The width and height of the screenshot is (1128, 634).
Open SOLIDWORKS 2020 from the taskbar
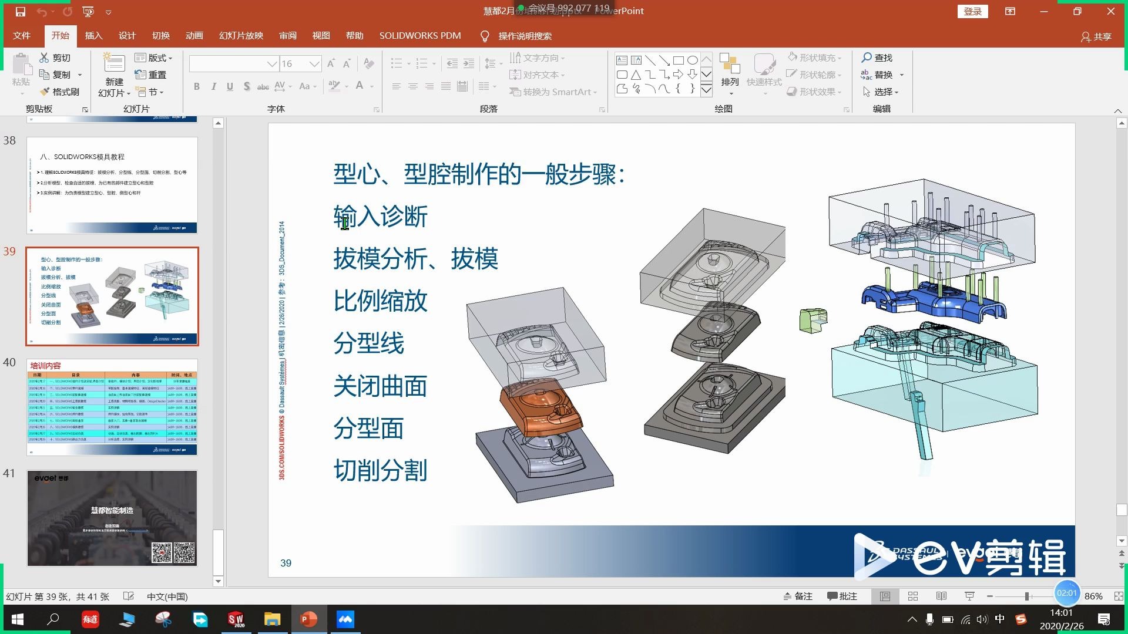coord(236,619)
